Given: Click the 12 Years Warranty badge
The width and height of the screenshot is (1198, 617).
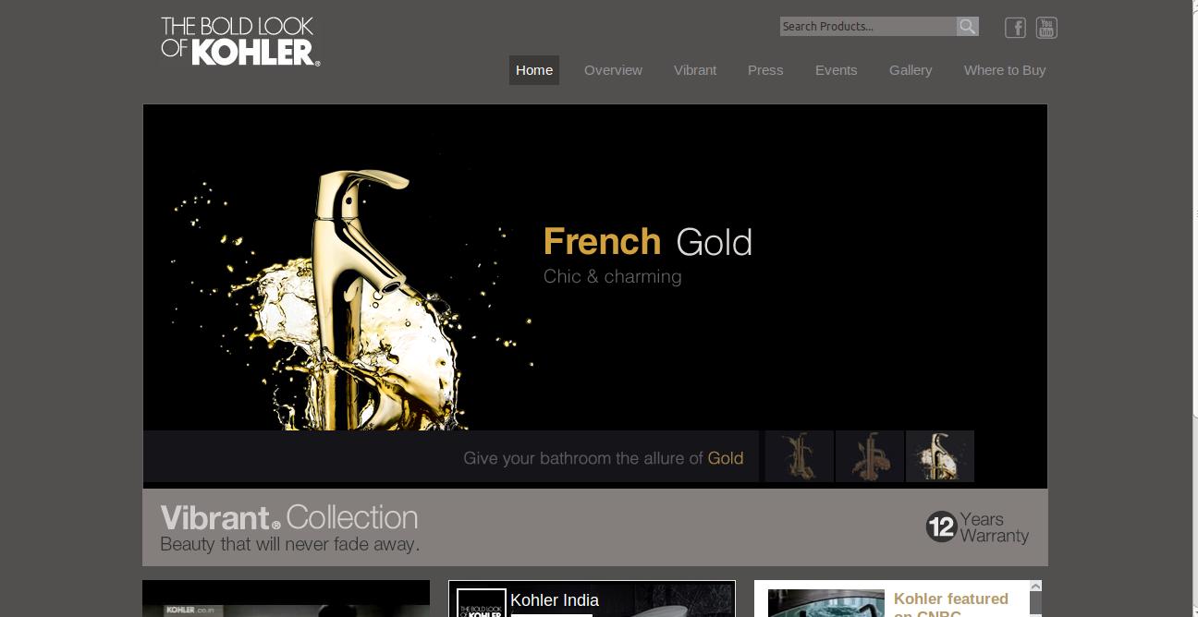Looking at the screenshot, I should click(977, 526).
